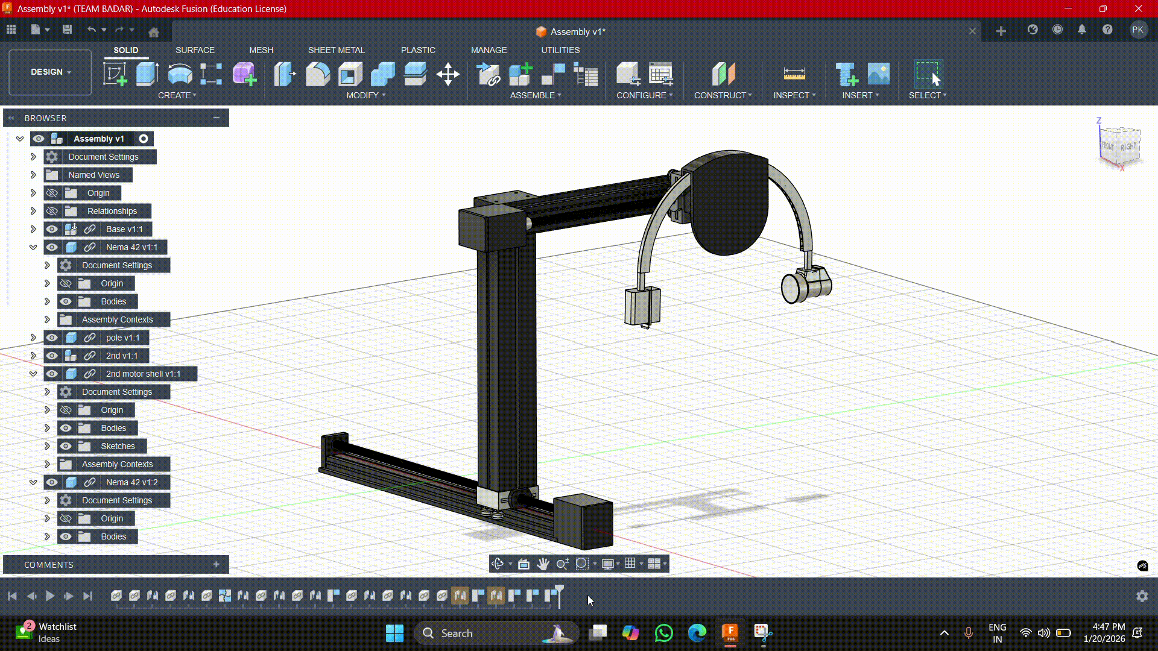
Task: Hide the 2nd v1:1 component
Action: (x=52, y=356)
